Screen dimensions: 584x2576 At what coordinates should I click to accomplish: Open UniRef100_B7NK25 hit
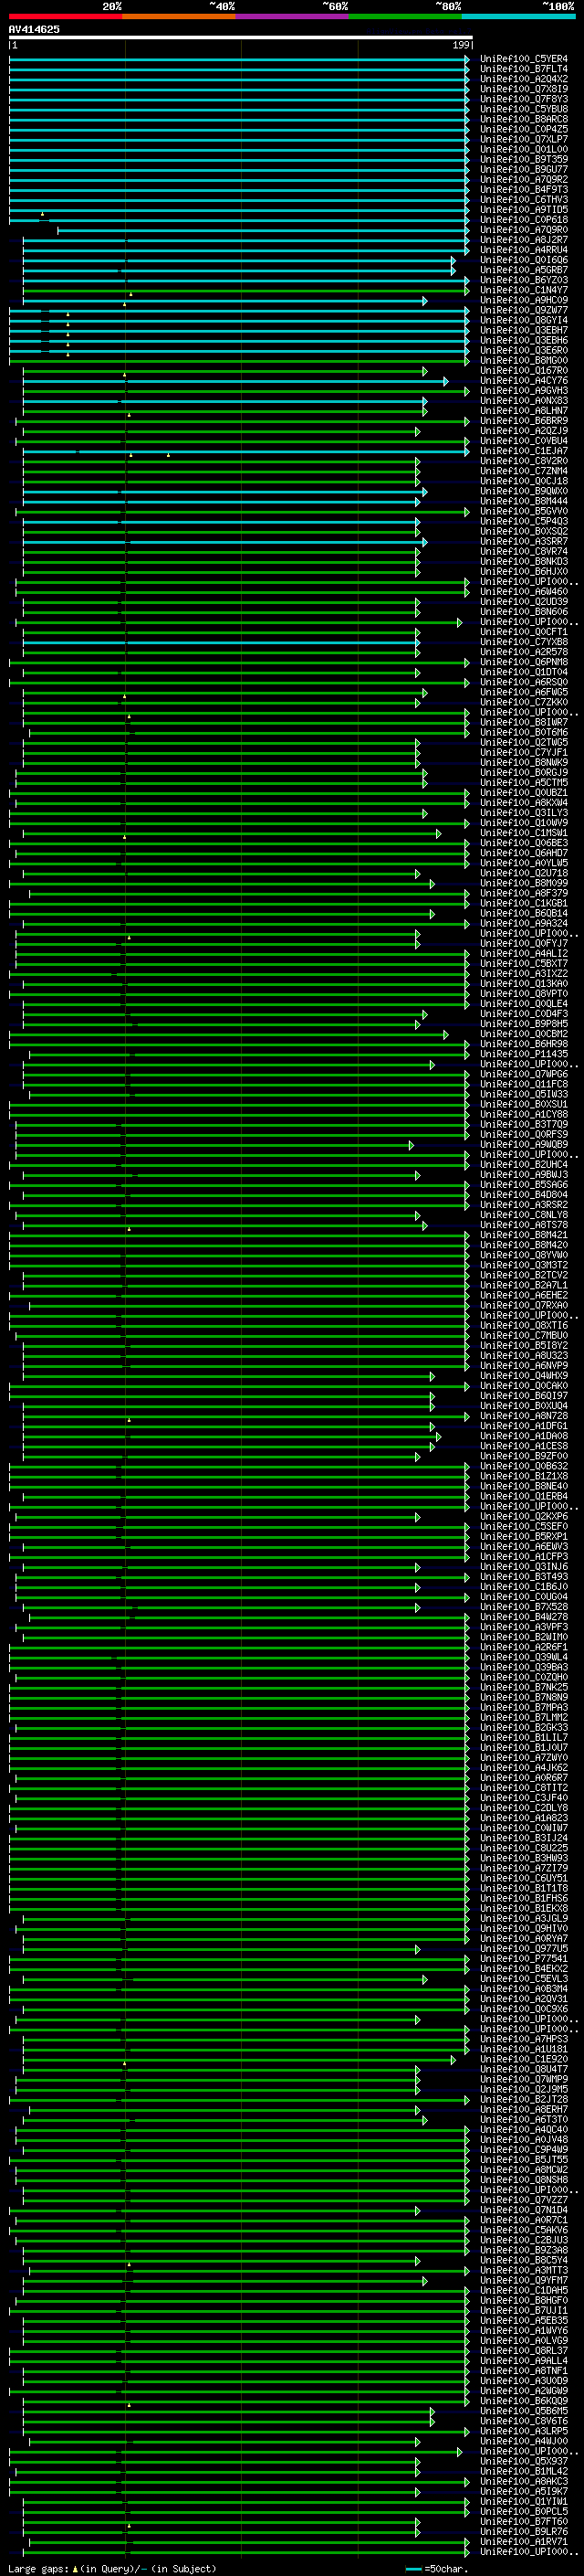tap(523, 1687)
